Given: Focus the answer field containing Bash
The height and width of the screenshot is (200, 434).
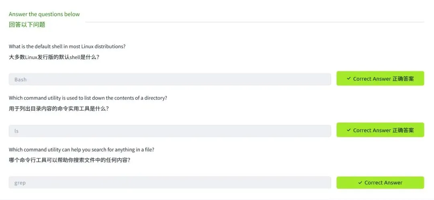Looking at the screenshot, I should 170,80.
